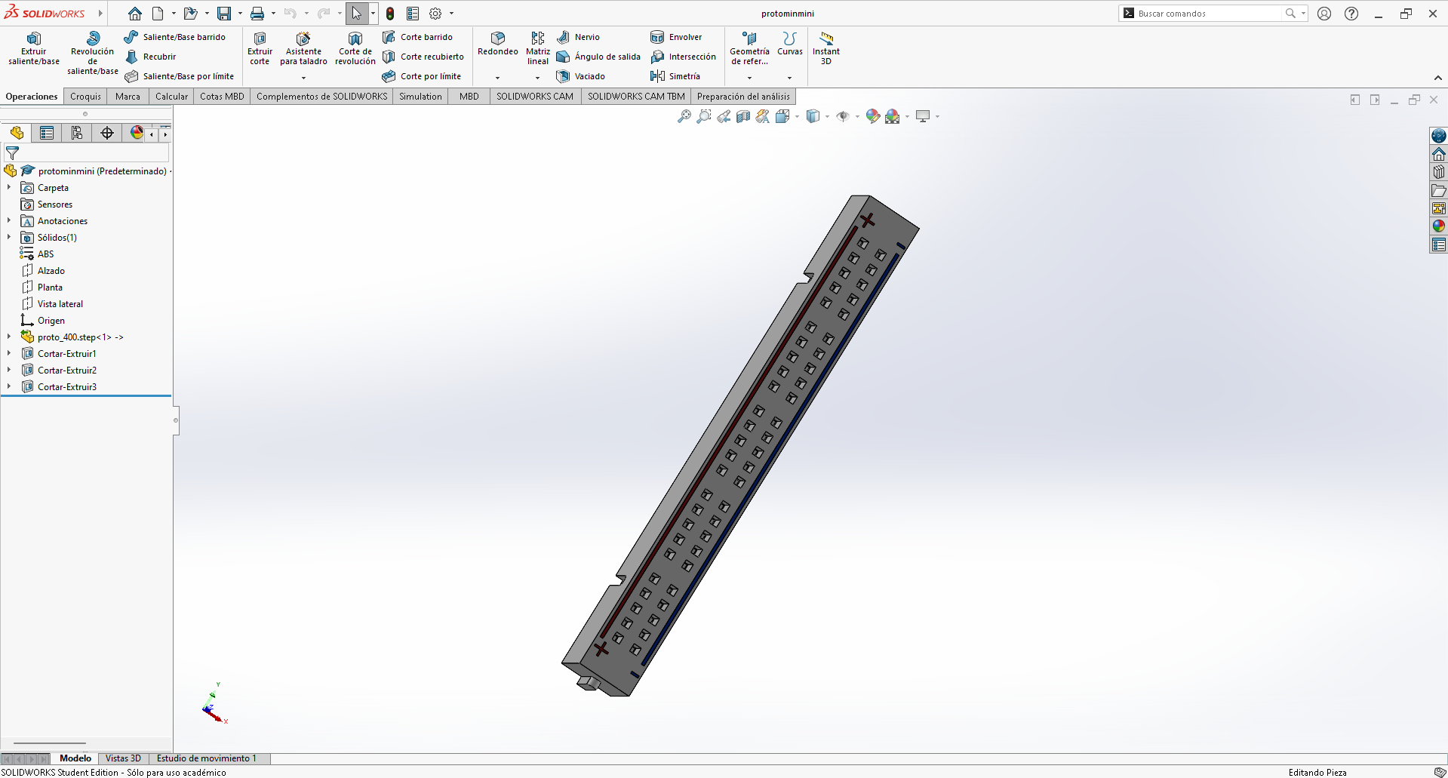
Task: Click the Section view icon
Action: (743, 116)
